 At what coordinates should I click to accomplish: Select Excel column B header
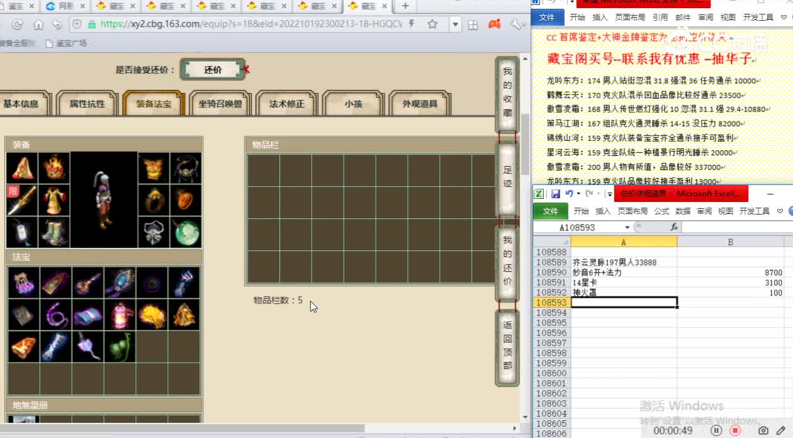pyautogui.click(x=730, y=242)
